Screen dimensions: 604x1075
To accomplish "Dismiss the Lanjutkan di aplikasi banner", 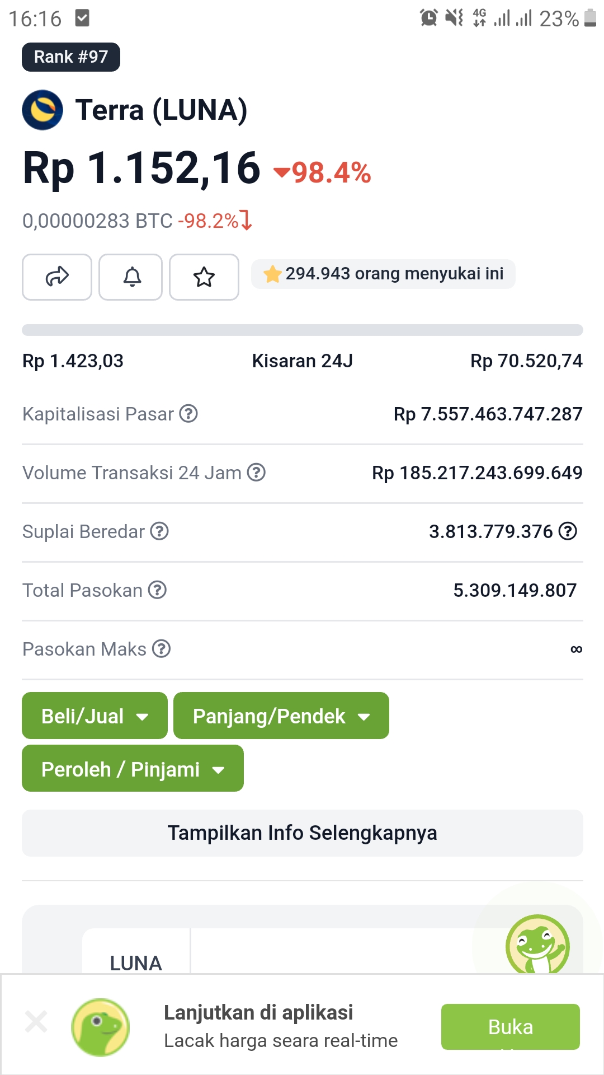I will 36,1022.
